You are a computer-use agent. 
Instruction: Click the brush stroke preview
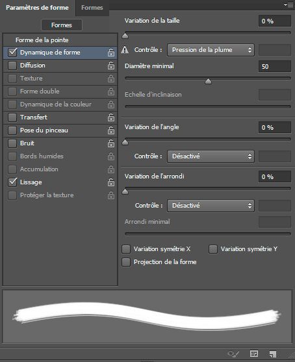(147, 317)
